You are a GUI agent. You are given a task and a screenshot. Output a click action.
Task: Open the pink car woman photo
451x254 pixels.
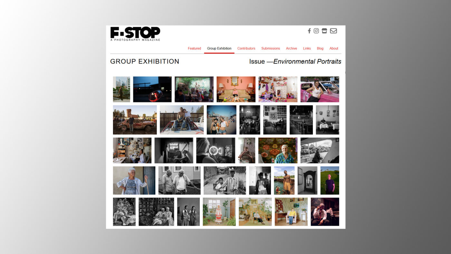point(320,89)
